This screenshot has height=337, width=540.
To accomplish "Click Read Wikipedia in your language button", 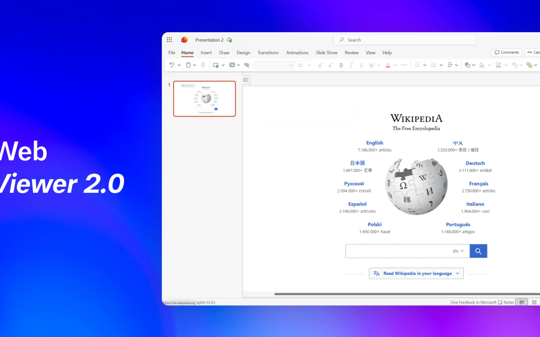I will [x=416, y=273].
